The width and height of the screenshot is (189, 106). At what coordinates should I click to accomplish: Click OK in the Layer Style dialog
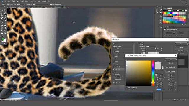[181, 44]
